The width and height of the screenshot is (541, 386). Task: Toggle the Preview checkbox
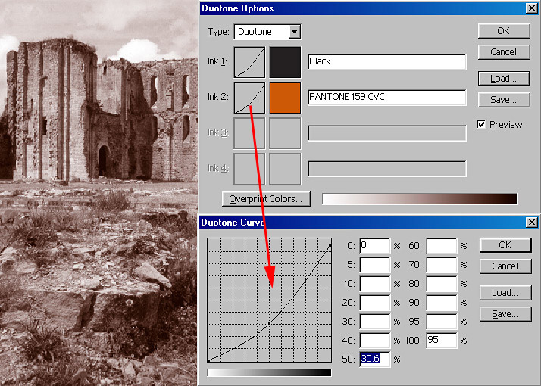coord(481,124)
